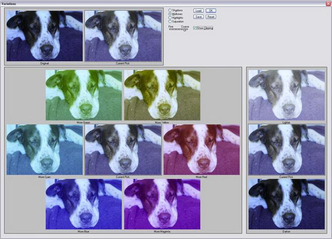Select the More Green variation thumbnail

tap(84, 95)
